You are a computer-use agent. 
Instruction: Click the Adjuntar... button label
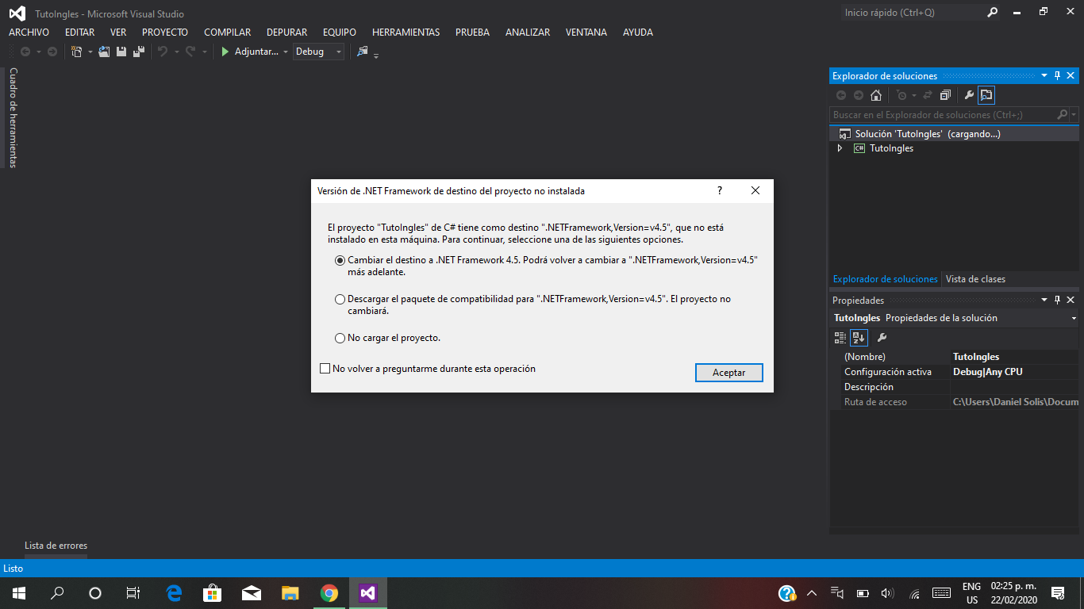(x=256, y=52)
